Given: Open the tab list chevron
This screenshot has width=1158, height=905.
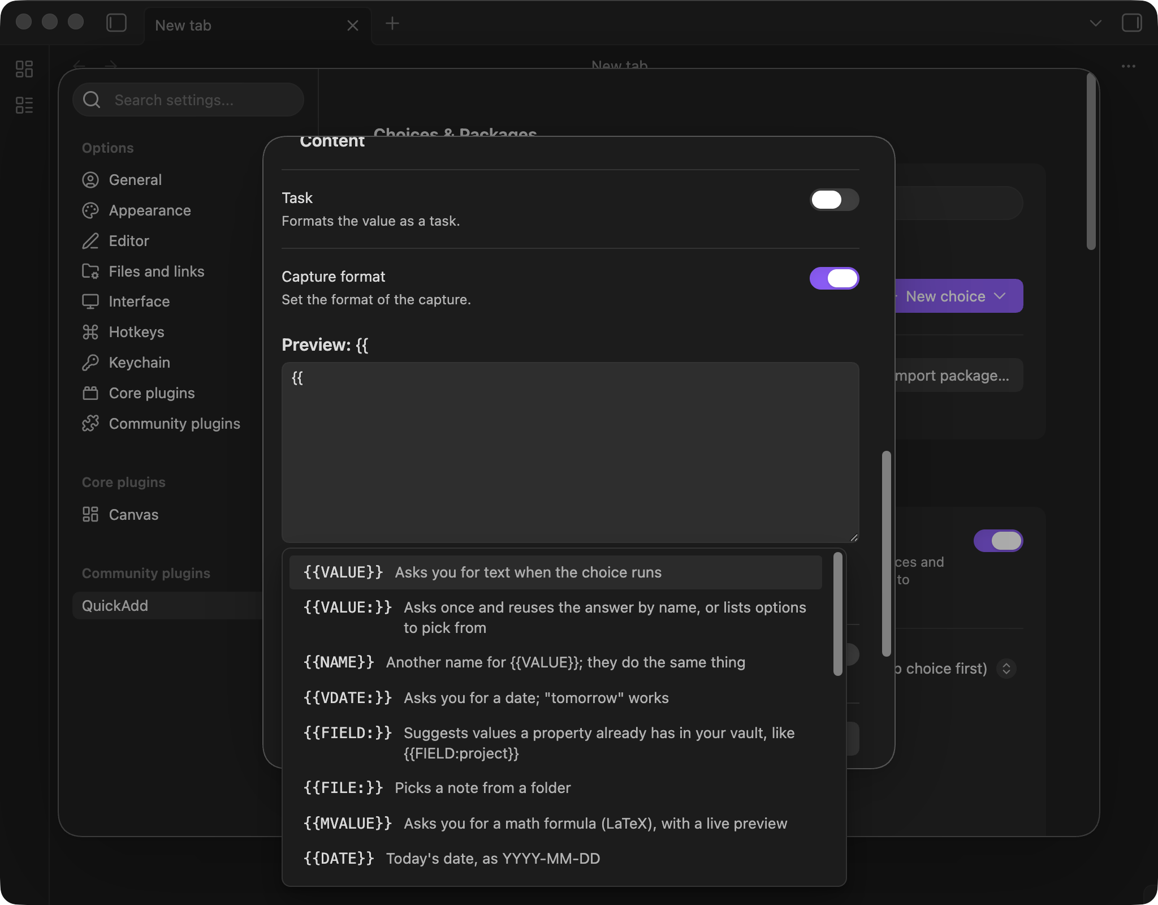Looking at the screenshot, I should point(1095,23).
